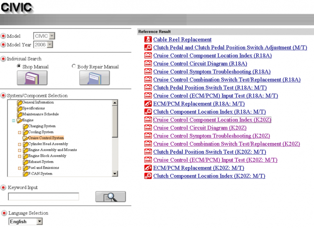Click the tree scrollbar down arrow
The width and height of the screenshot is (314, 228).
[115, 174]
